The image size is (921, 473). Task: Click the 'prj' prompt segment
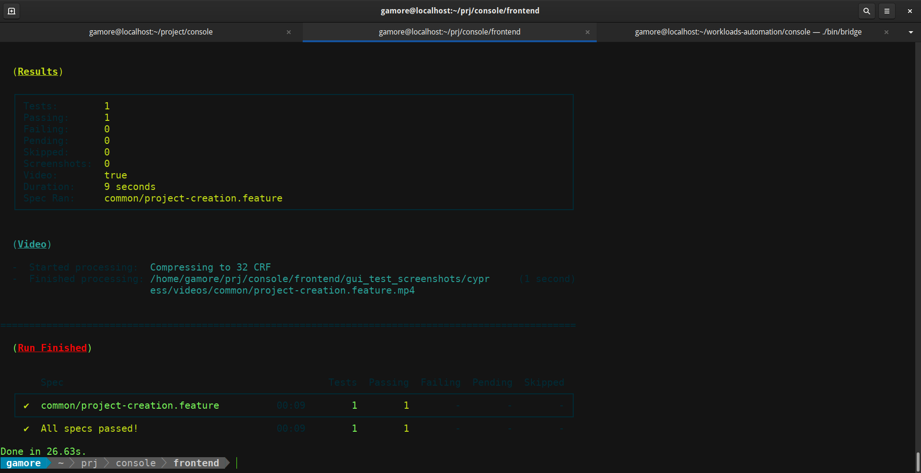89,463
